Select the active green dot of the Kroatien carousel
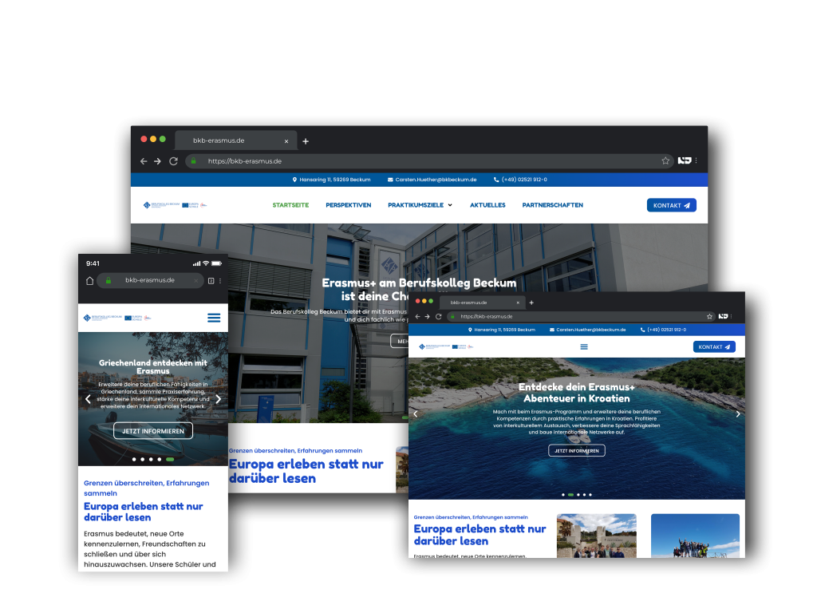817x613 pixels. (x=571, y=495)
